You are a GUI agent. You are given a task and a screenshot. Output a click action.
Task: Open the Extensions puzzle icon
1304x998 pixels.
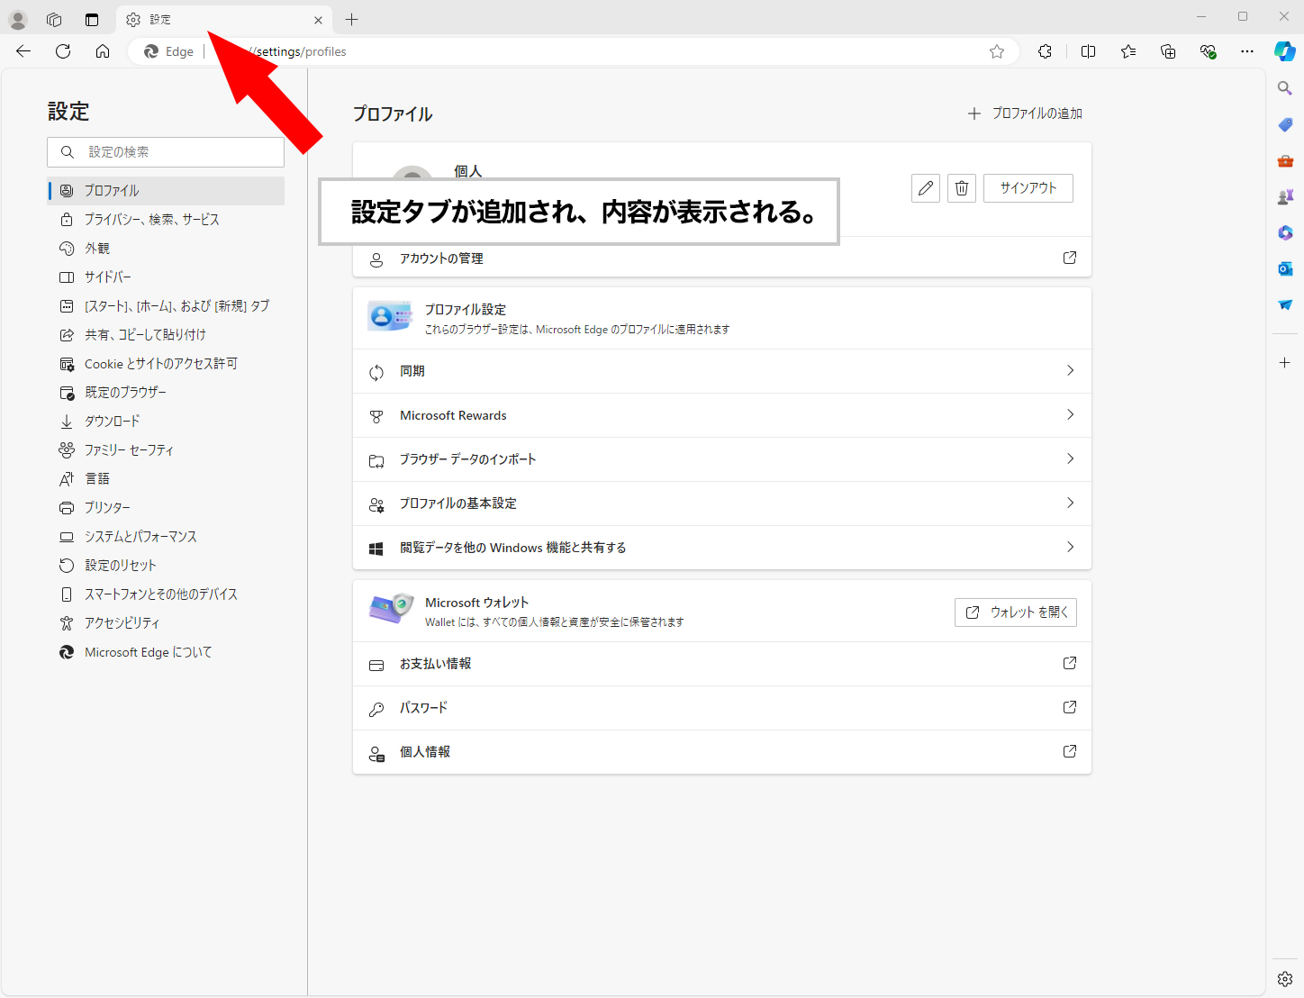point(1045,51)
